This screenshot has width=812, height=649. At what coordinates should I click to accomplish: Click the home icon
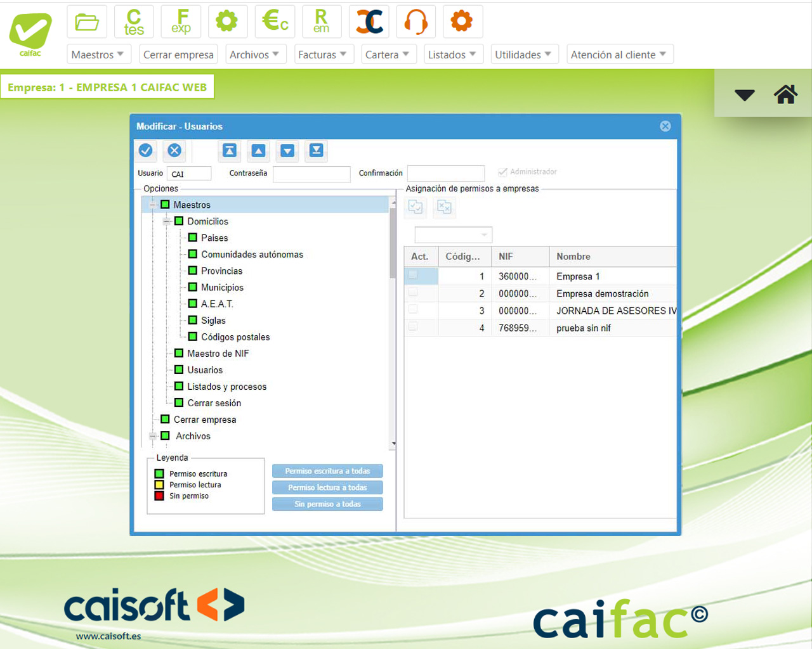[785, 94]
